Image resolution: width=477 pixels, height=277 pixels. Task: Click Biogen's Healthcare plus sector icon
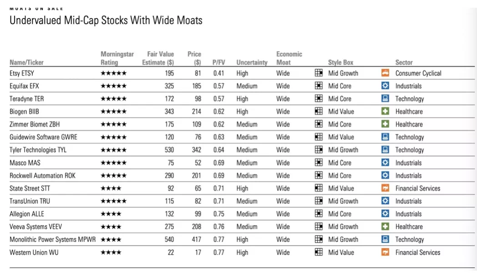point(385,112)
